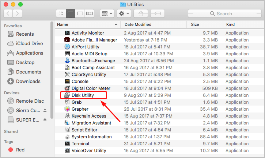Click the Terminal app icon
This screenshot has height=158, width=265.
[67, 143]
